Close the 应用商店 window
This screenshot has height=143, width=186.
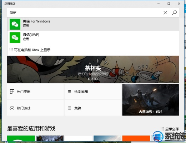pyautogui.click(x=179, y=4)
